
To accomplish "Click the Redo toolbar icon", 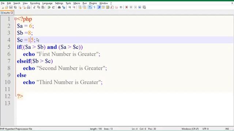I will coord(53,7).
